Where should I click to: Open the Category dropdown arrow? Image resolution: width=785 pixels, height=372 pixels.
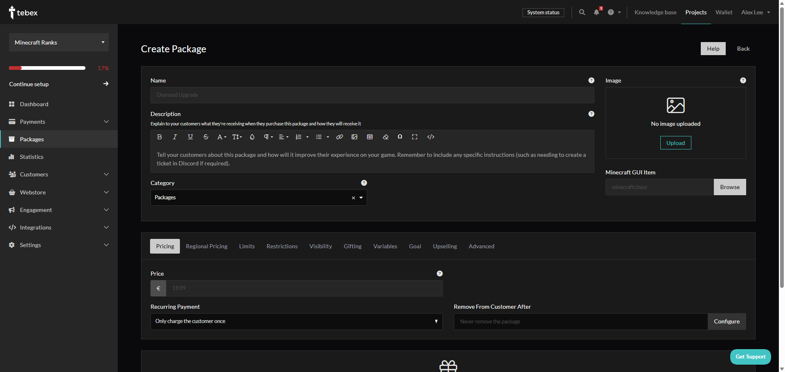(x=361, y=198)
